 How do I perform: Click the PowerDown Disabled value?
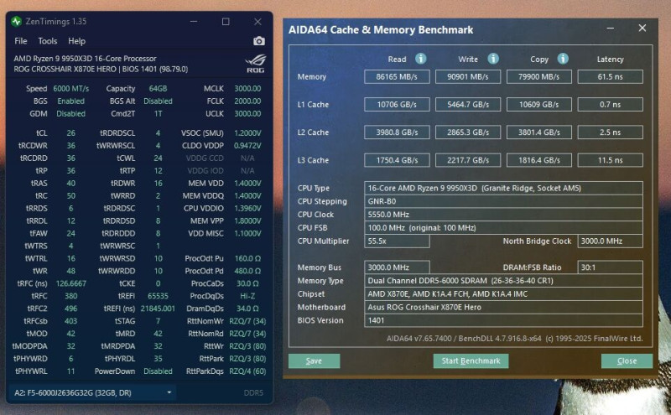(158, 371)
